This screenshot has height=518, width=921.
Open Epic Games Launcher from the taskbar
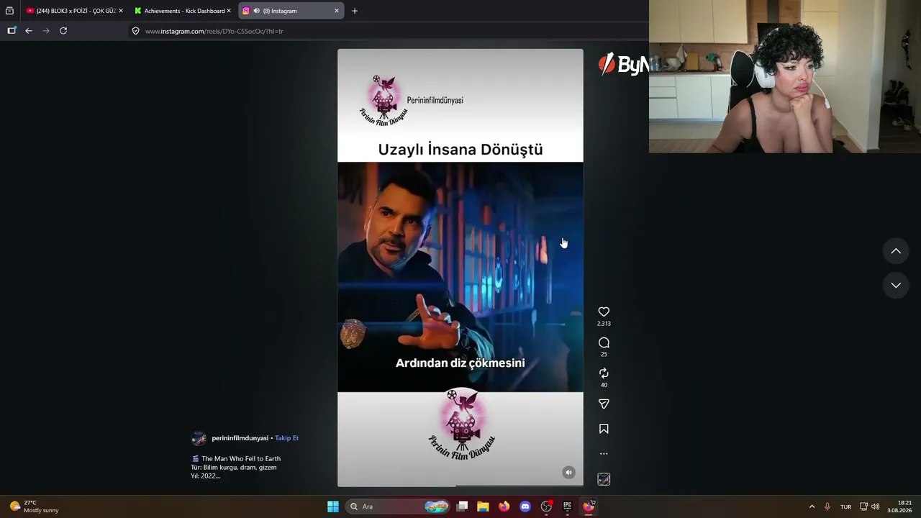567,506
